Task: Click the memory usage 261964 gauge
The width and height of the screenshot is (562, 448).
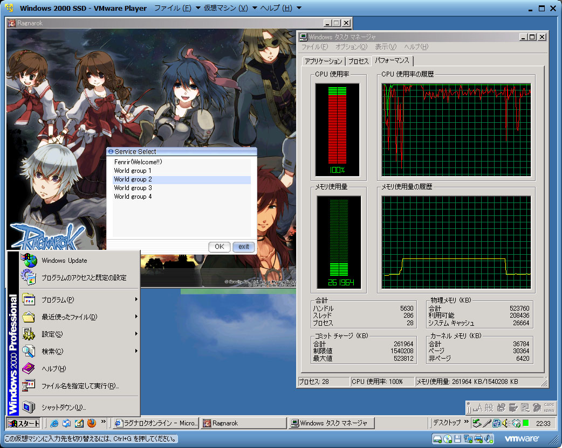Action: tap(339, 242)
